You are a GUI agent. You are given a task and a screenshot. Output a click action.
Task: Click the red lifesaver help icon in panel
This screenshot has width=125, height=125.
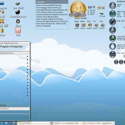14,123
